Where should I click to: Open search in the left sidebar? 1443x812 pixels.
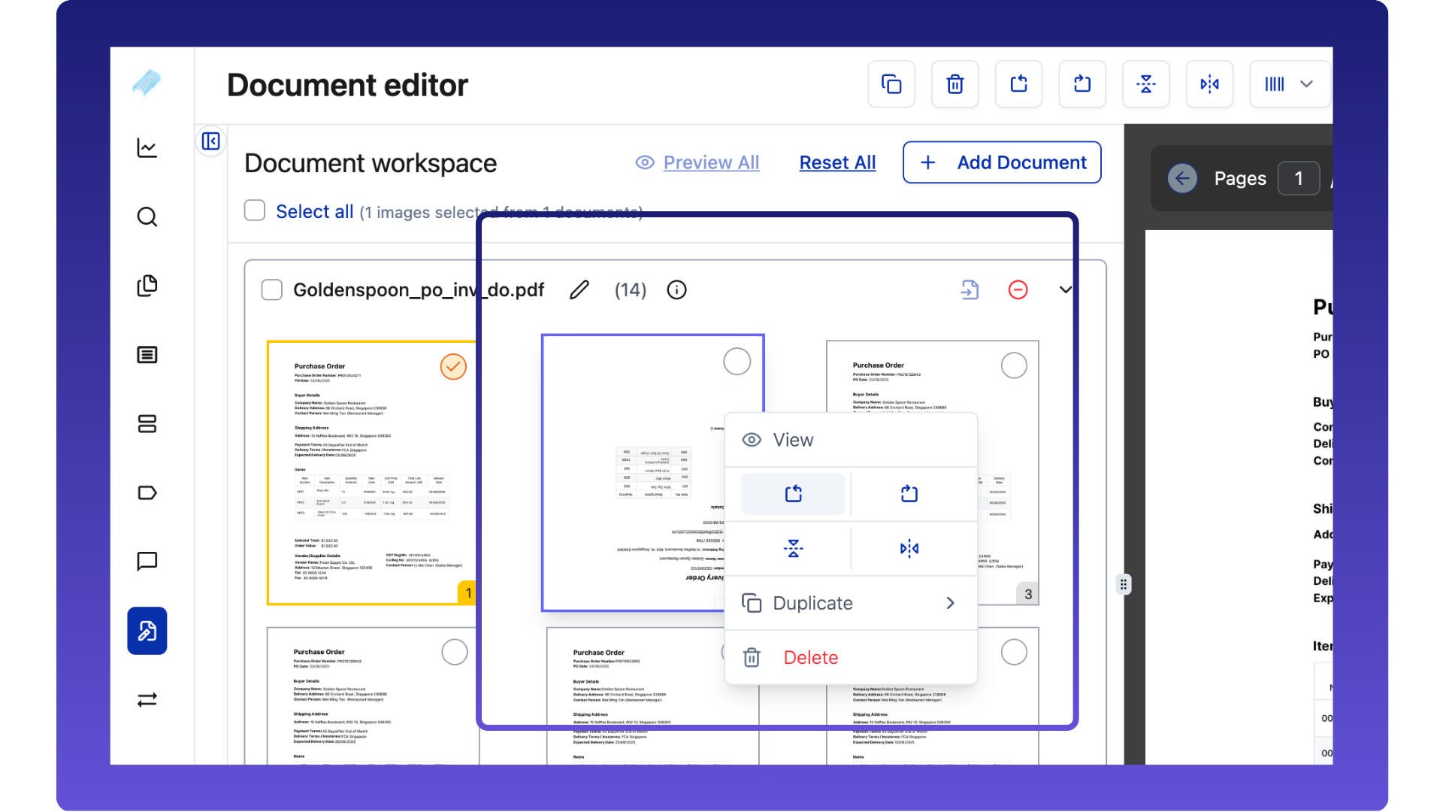[147, 217]
